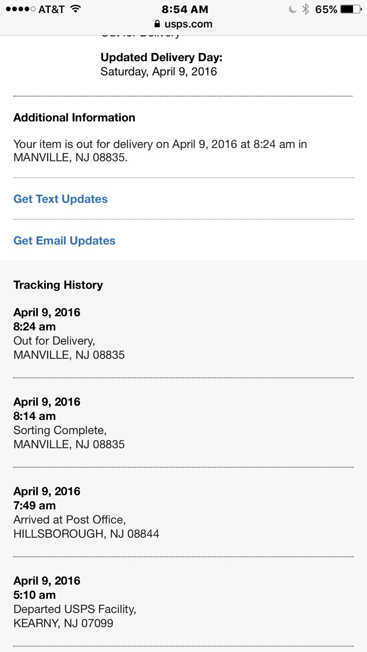Tap the Bluetooth icon in status bar
The height and width of the screenshot is (652, 367).
coord(305,9)
